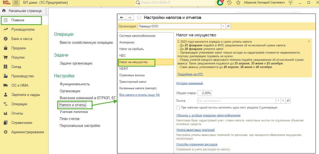Open the notifications bell icon

coord(220,3)
